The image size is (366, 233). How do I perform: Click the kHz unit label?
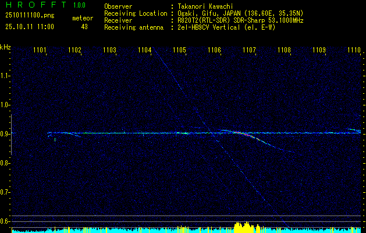pos(6,47)
